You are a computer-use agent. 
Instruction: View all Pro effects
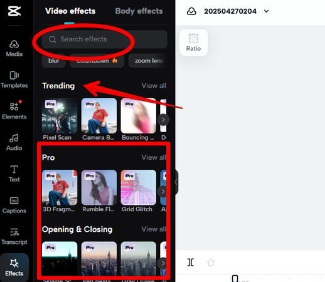[154, 157]
